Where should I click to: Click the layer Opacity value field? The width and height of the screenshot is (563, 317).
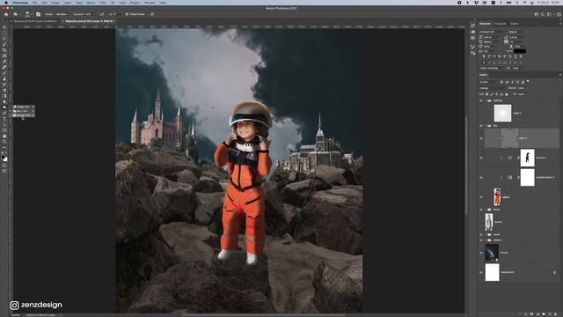point(522,88)
